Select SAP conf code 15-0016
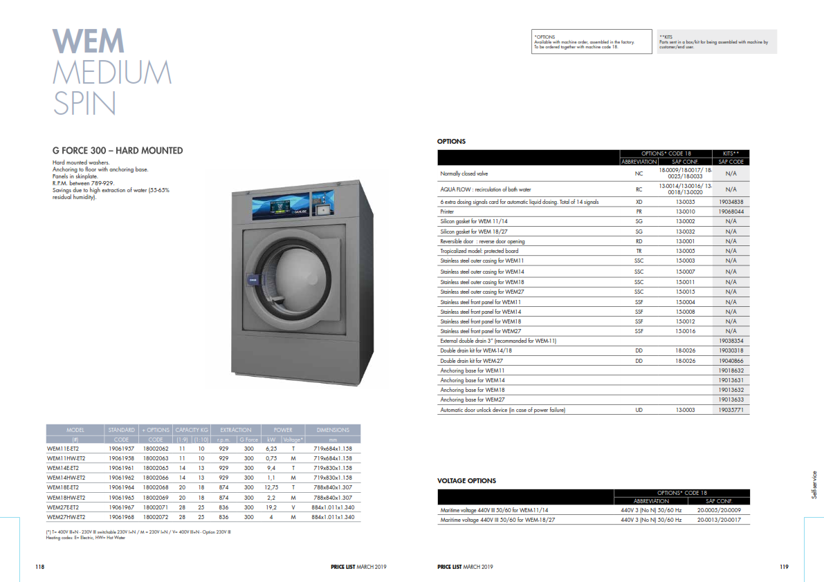The image size is (824, 582). [x=685, y=331]
